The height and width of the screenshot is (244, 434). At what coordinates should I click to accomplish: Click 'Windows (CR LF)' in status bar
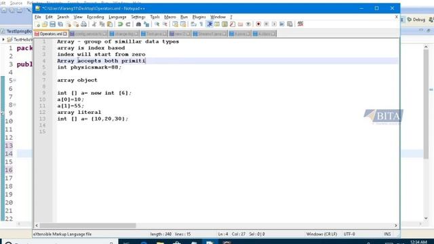tap(321, 234)
